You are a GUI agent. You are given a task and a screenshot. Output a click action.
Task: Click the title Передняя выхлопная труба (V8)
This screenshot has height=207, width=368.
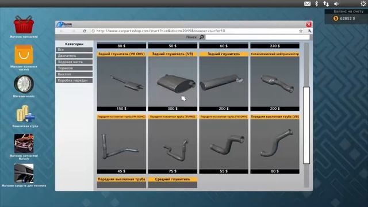275,117
